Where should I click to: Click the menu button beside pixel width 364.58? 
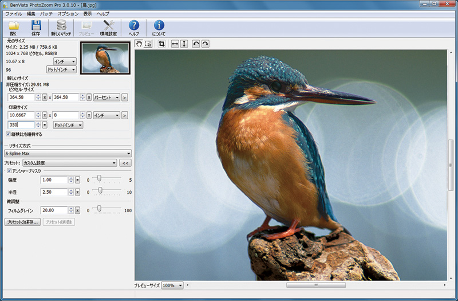45,97
